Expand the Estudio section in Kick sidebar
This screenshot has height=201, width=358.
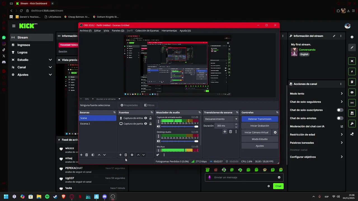click(50, 60)
